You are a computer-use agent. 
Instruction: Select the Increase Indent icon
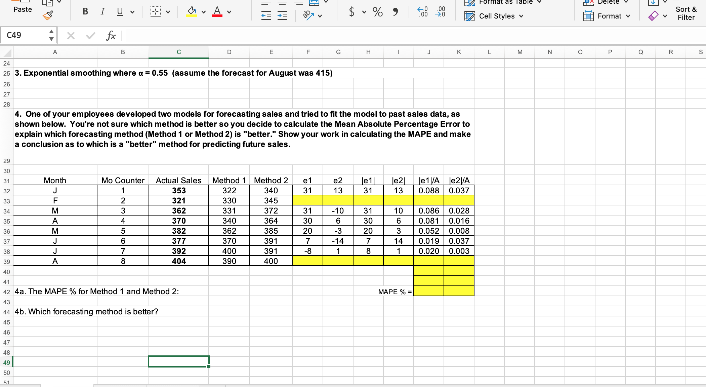282,15
